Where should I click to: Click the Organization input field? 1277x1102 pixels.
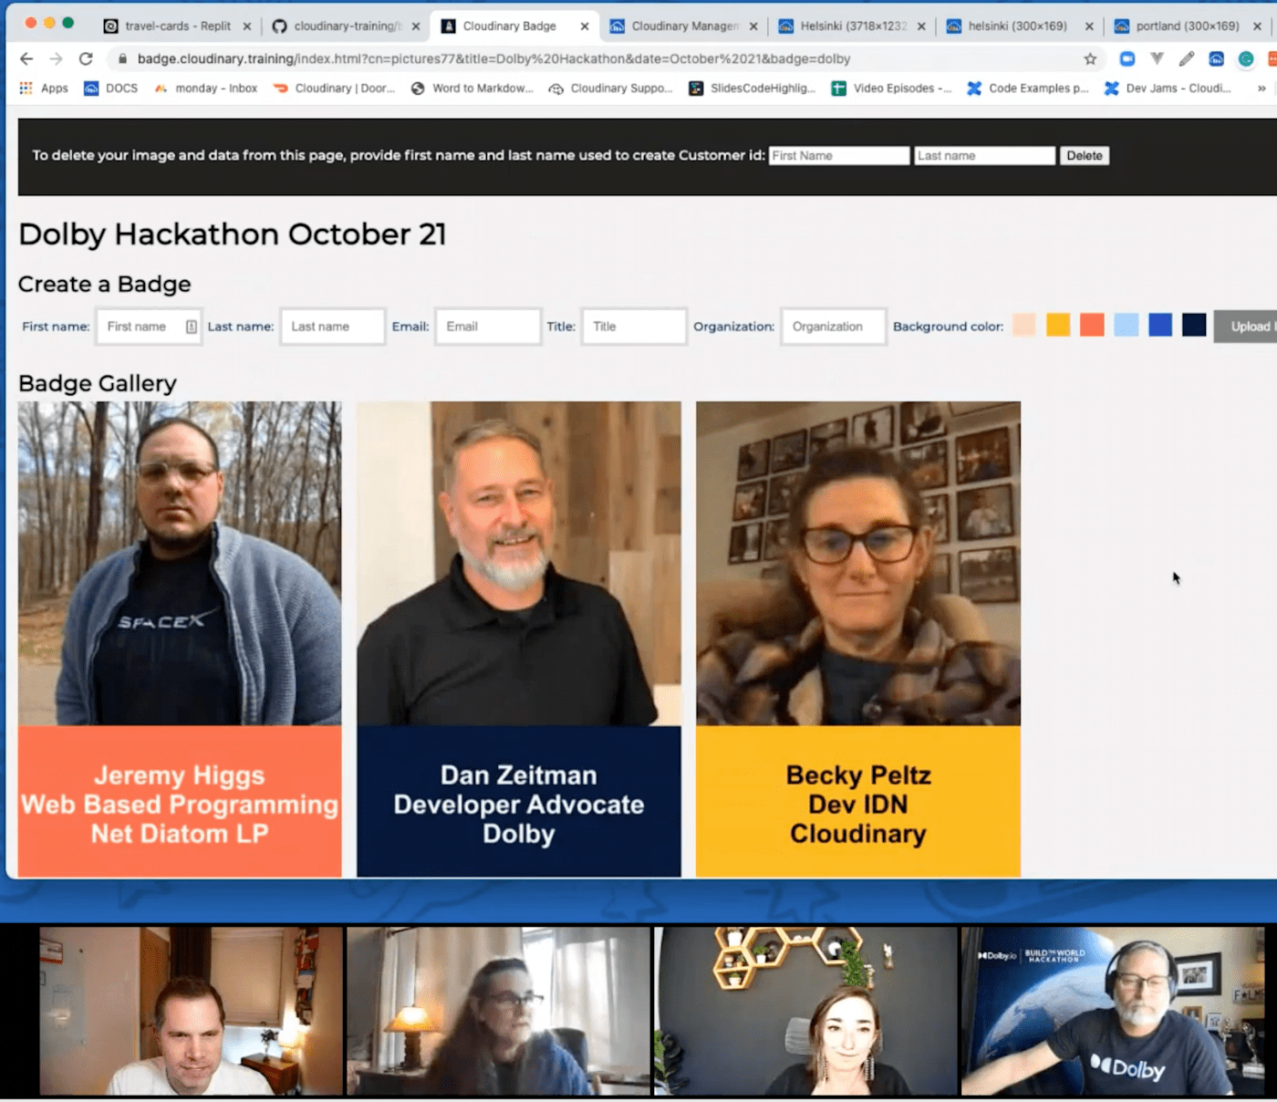click(834, 327)
